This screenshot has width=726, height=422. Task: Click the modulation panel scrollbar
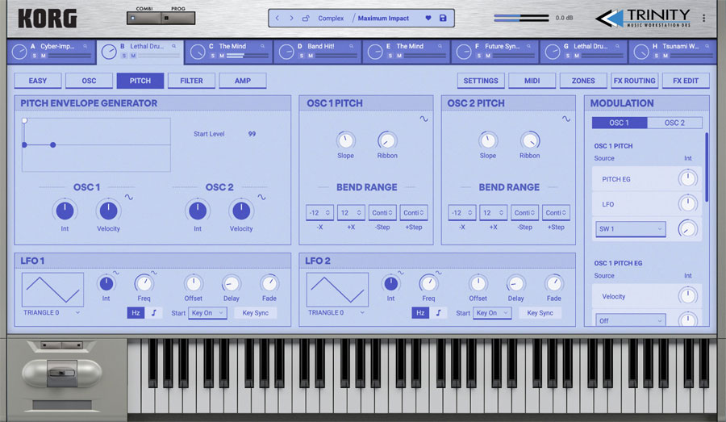[x=707, y=167]
